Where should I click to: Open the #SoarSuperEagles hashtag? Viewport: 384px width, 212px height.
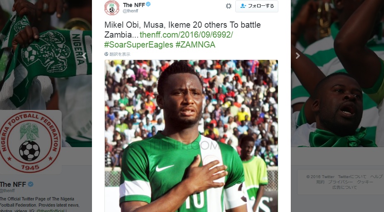[x=139, y=45]
